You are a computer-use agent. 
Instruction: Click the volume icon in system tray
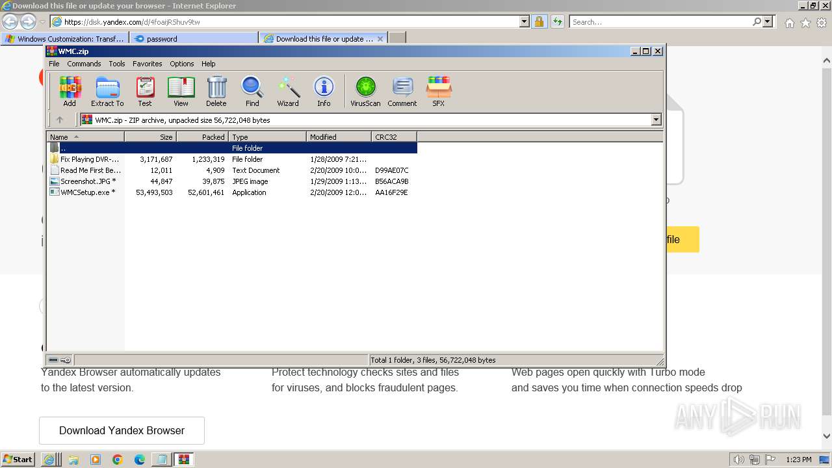[x=739, y=460]
